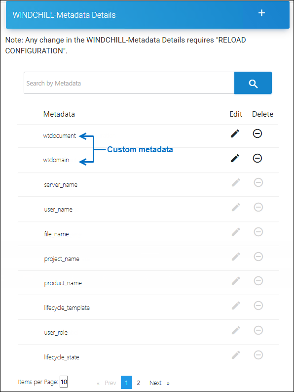Click the pencil icon for user_role

coord(236,330)
